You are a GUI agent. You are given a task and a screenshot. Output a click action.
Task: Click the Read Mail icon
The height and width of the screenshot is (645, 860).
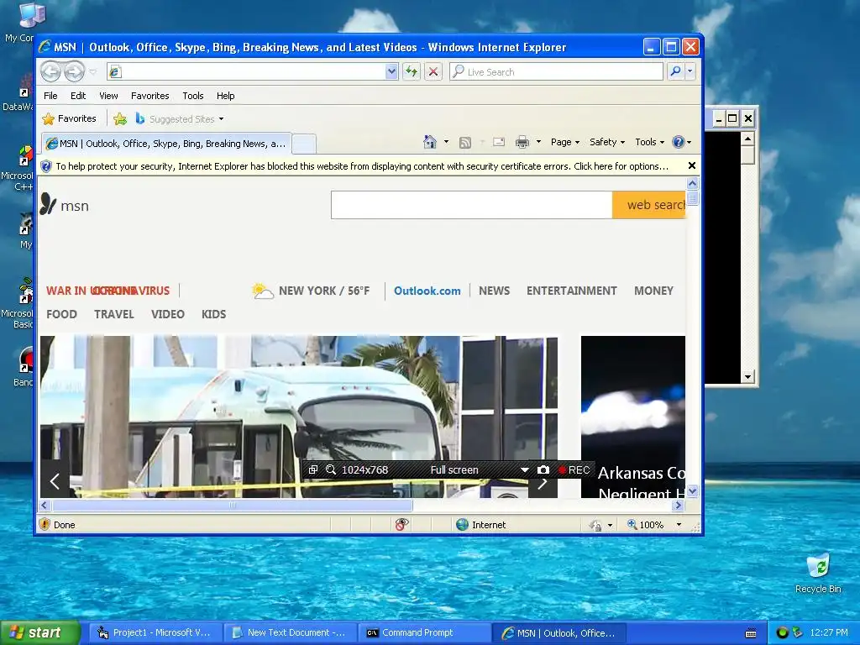click(499, 142)
